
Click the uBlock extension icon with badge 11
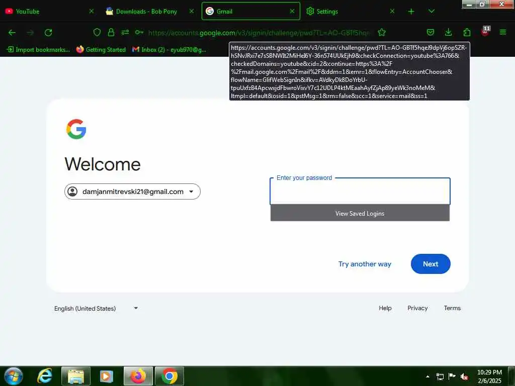[x=485, y=31]
